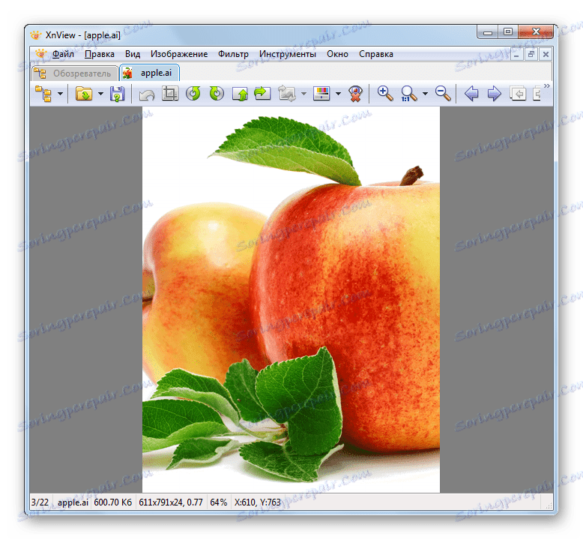This screenshot has width=583, height=540.
Task: Click status bar size 600.70 Кб
Action: tap(113, 502)
